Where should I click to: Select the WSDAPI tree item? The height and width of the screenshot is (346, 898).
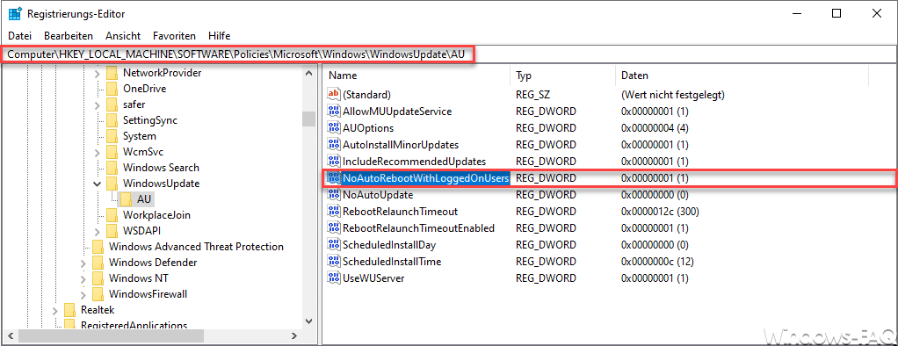click(x=141, y=231)
